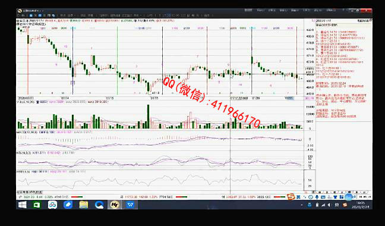385x226 pixels.
Task: Click the network signal icon in the tray
Action: [323, 205]
